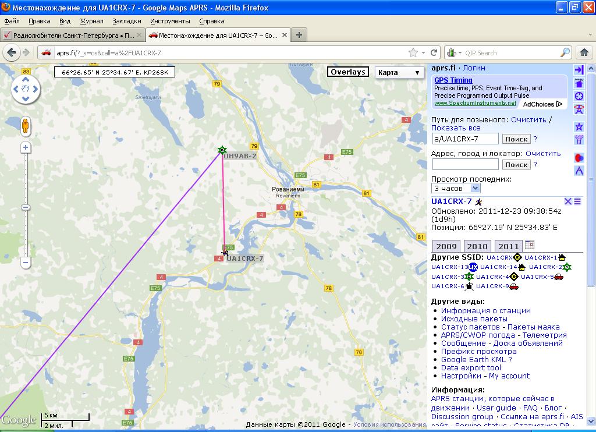The image size is (596, 432).
Task: Switch to Радиолюбители Санкт-Петербурга tab
Action: (x=73, y=36)
